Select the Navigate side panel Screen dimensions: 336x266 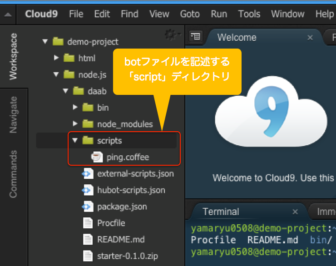[13, 114]
